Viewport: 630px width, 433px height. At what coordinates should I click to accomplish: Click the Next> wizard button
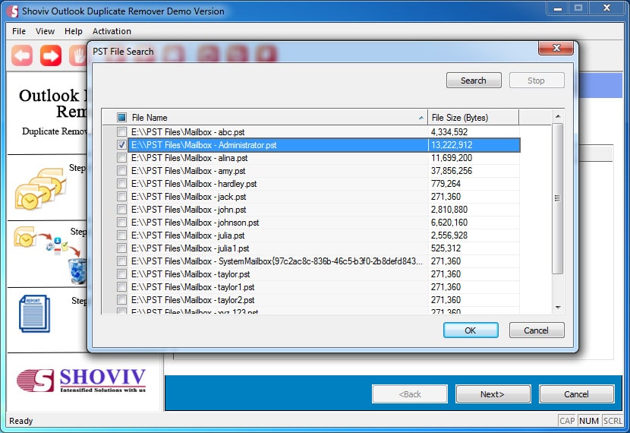coord(493,394)
